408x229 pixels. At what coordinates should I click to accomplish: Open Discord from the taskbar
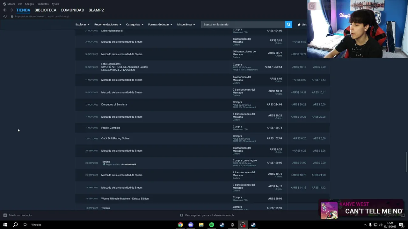[x=191, y=225]
